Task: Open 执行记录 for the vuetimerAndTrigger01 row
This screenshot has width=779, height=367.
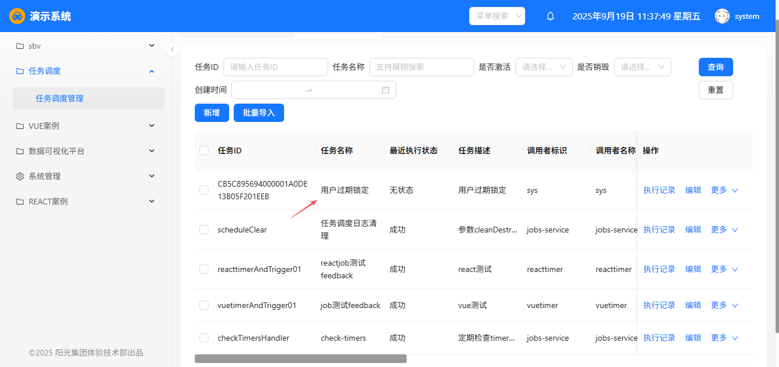Action: click(659, 305)
